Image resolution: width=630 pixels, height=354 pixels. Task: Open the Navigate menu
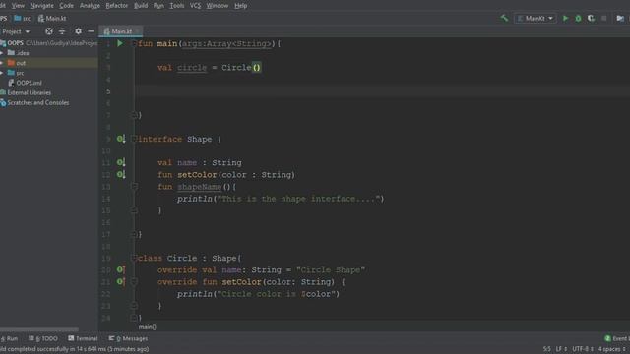41,6
